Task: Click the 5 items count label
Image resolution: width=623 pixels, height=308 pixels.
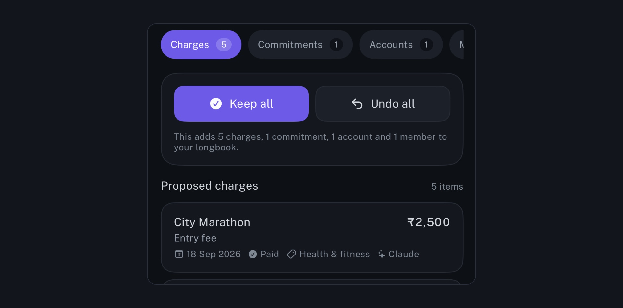Action: 447,187
